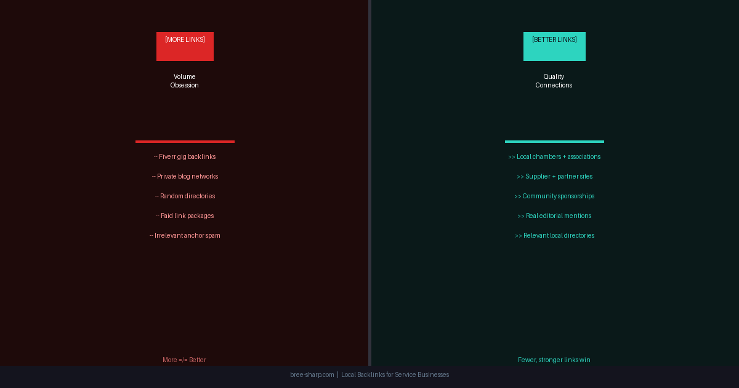Select the "Volume Obsession" heading

[184, 81]
